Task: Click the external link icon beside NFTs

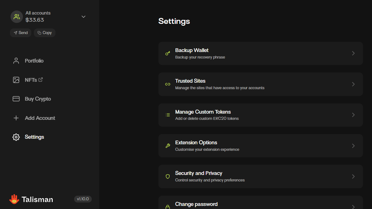Action: click(x=41, y=80)
